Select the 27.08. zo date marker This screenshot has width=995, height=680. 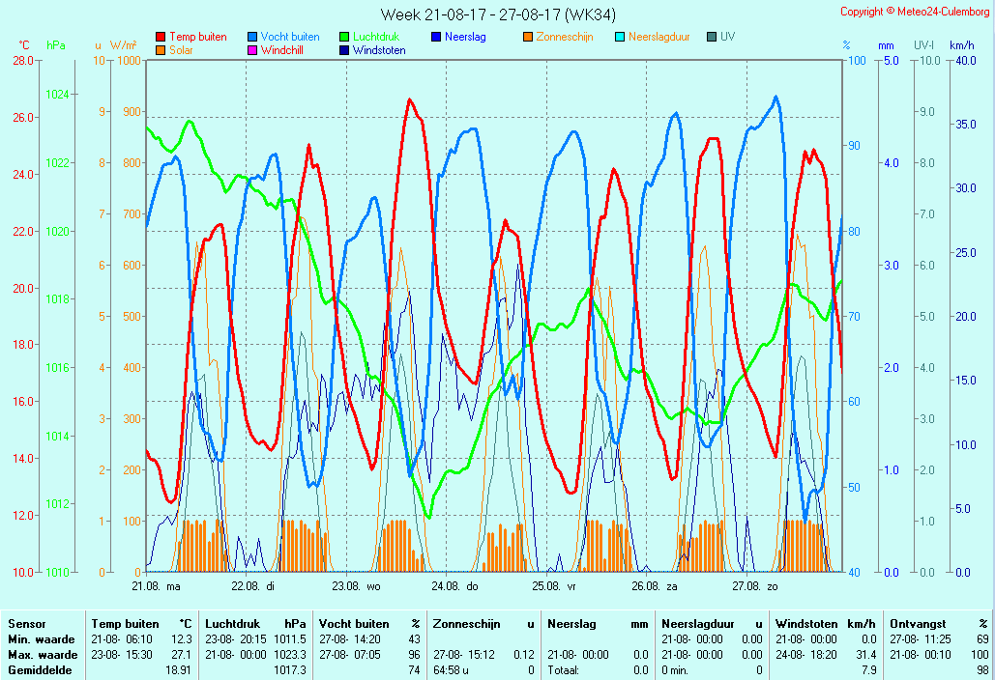754,585
